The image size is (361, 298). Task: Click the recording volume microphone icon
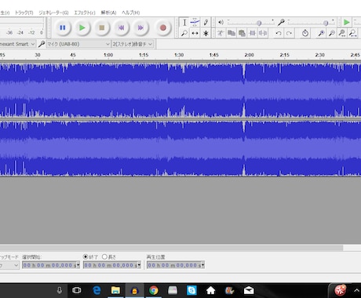[281, 23]
